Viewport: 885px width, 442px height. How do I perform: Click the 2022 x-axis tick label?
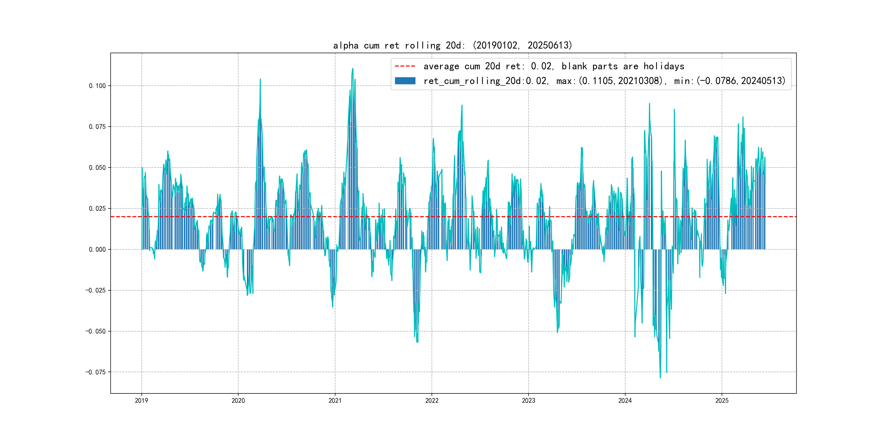[432, 401]
